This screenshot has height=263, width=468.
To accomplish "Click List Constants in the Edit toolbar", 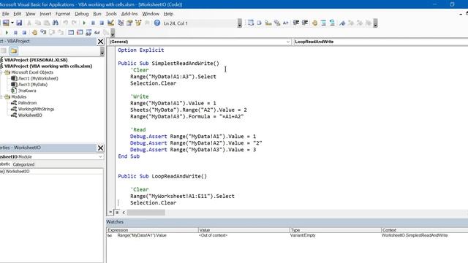I will [259, 23].
